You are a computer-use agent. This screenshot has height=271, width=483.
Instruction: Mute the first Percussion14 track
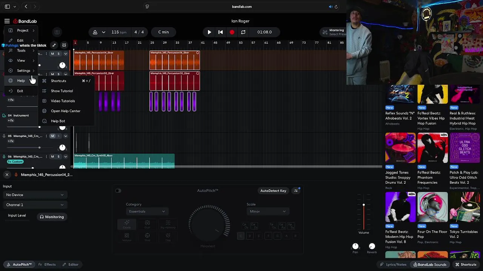coord(52,54)
